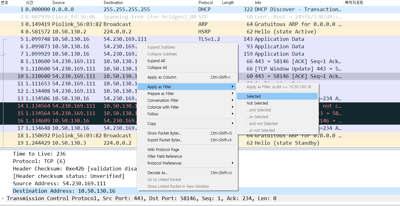Open the Follow submenu

pyautogui.click(x=187, y=114)
